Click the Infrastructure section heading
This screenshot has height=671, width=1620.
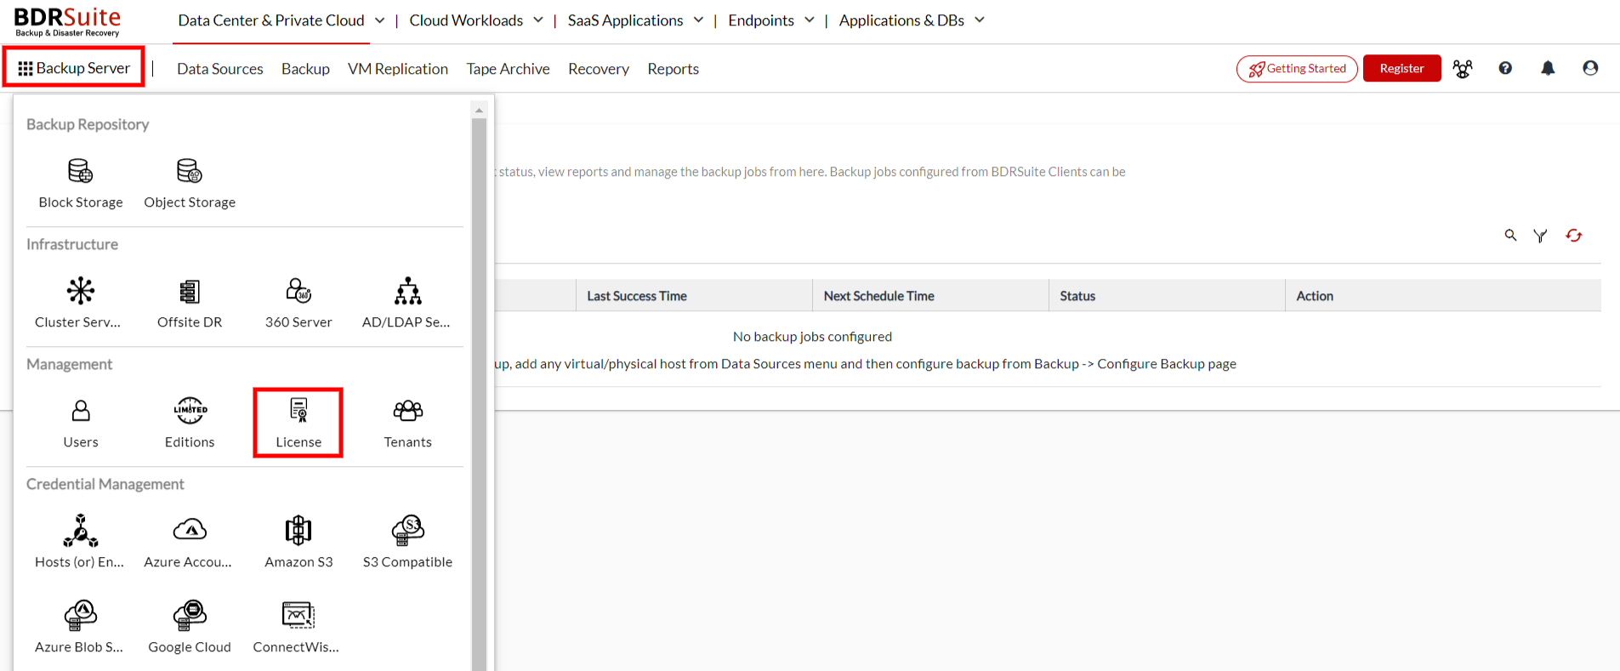[x=72, y=244]
